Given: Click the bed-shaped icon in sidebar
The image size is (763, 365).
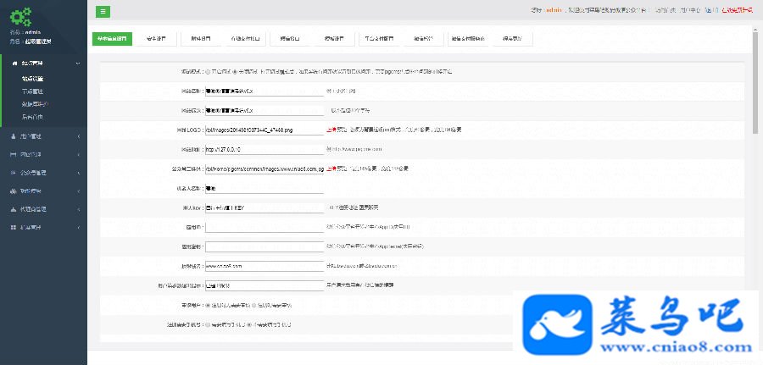Looking at the screenshot, I should tap(14, 155).
